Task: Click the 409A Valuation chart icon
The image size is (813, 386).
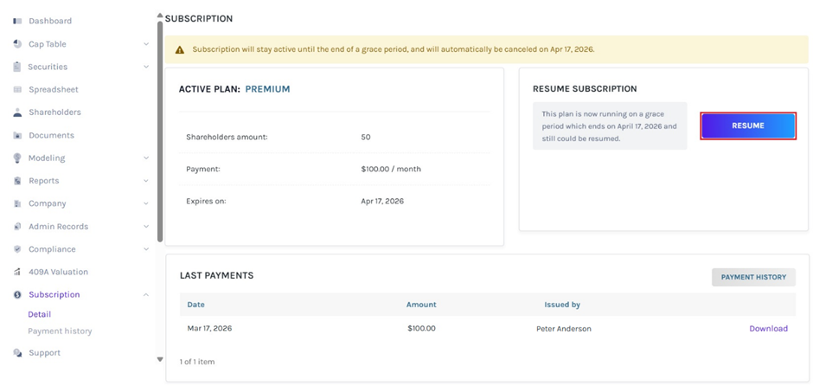Action: pos(17,272)
